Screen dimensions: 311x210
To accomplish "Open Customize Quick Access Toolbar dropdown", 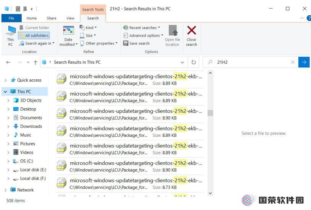I will tap(32, 9).
